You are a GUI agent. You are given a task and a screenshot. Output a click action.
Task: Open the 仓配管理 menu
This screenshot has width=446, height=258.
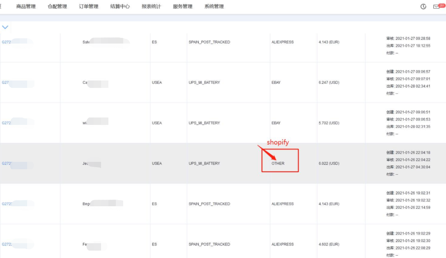pos(57,7)
